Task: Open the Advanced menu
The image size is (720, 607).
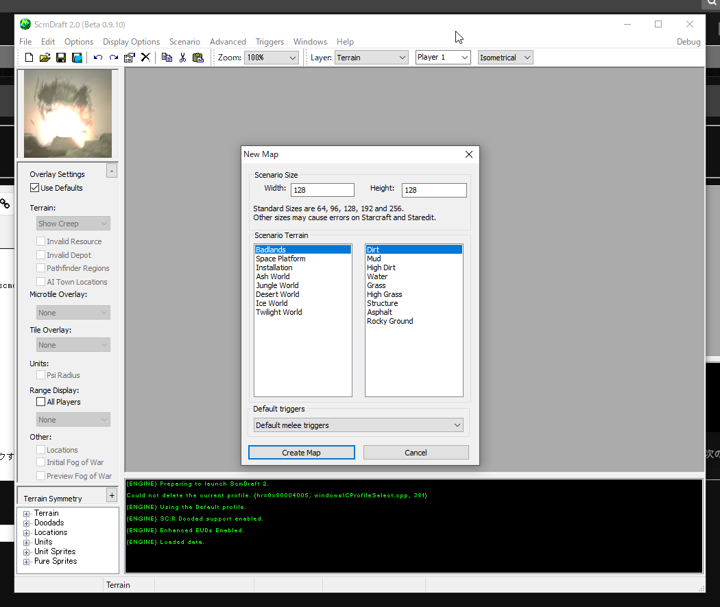Action: coord(228,42)
